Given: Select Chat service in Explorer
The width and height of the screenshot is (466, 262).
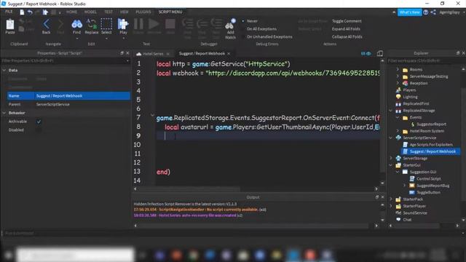Looking at the screenshot, I should [x=407, y=220].
